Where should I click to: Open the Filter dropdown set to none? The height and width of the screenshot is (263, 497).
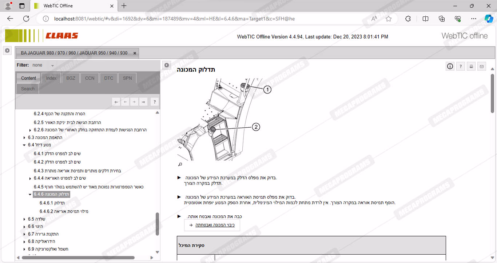point(52,65)
